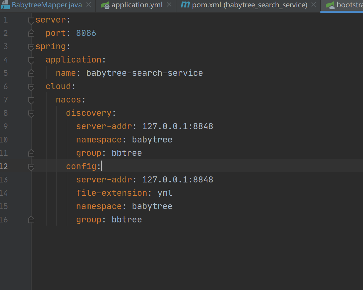The image size is (363, 290).
Task: Collapse the discovery block fold marker
Action: (31, 114)
